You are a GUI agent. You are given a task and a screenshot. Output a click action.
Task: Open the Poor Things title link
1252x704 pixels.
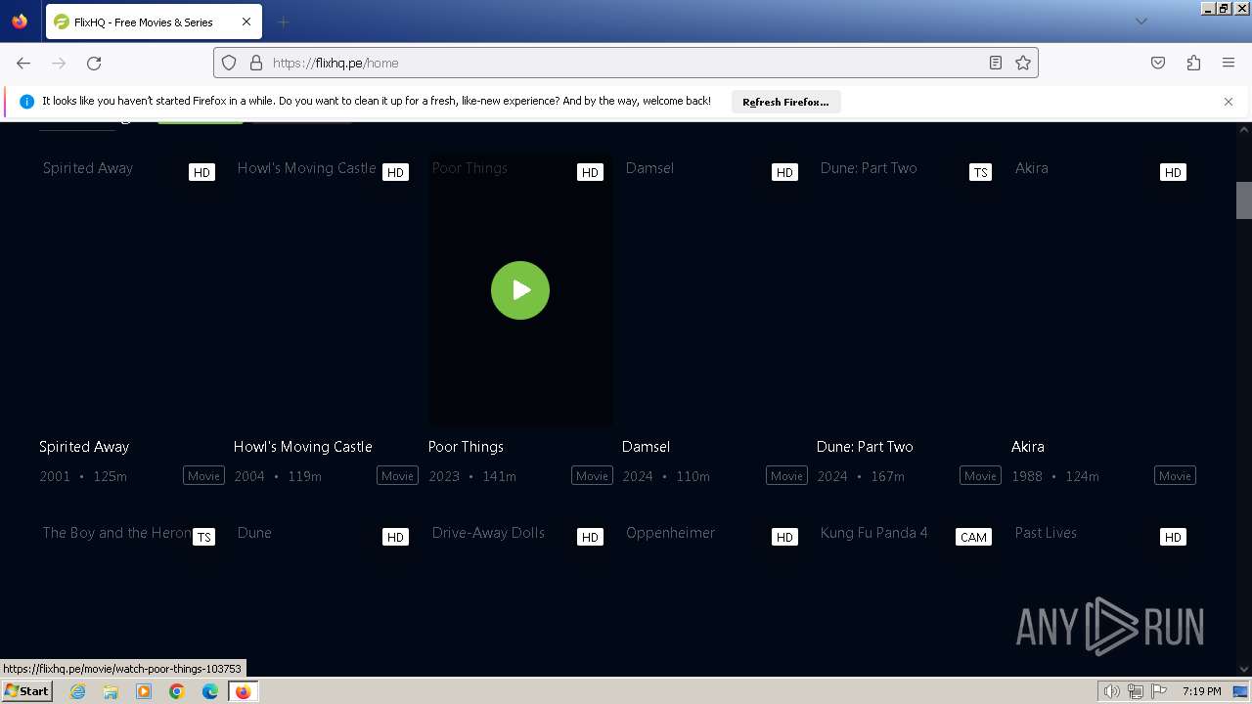[x=466, y=447]
